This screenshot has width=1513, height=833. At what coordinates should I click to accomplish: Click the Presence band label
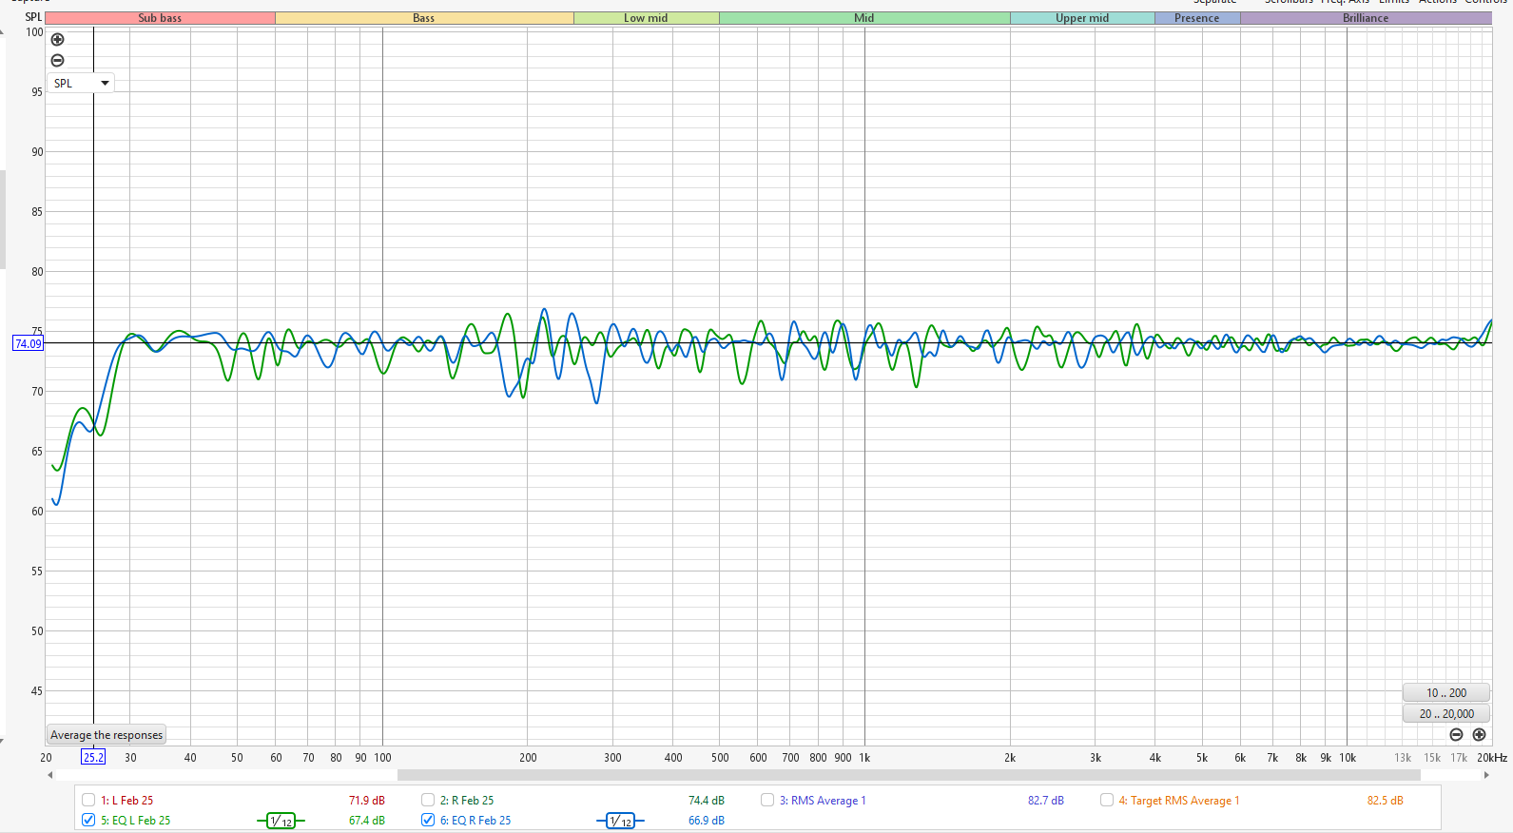pyautogui.click(x=1197, y=18)
